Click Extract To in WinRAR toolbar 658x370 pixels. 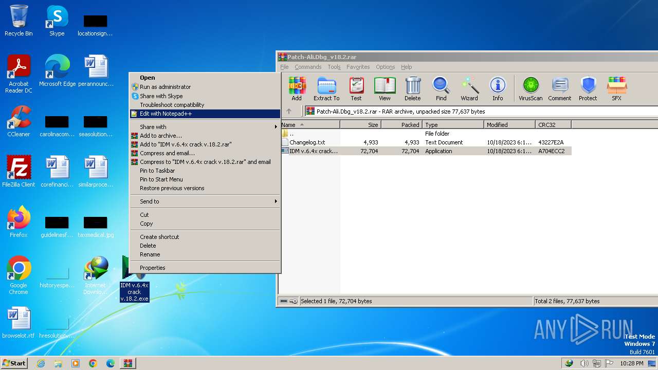(326, 89)
